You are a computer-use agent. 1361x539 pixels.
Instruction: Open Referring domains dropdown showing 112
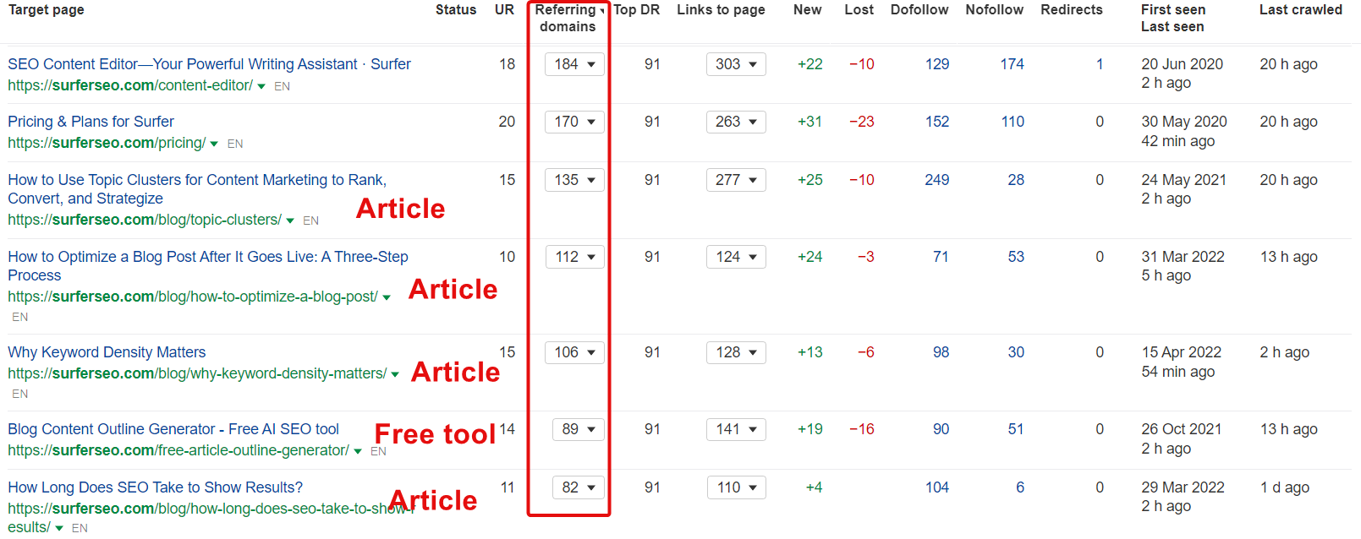[574, 257]
